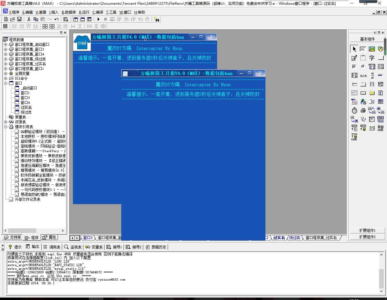Select the clock timer component
387x300 pixels.
pos(354,110)
